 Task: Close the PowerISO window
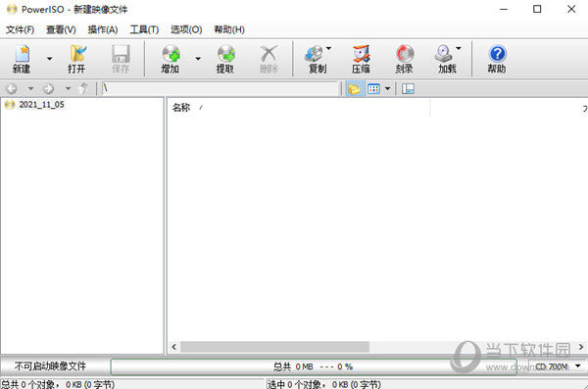coord(571,9)
